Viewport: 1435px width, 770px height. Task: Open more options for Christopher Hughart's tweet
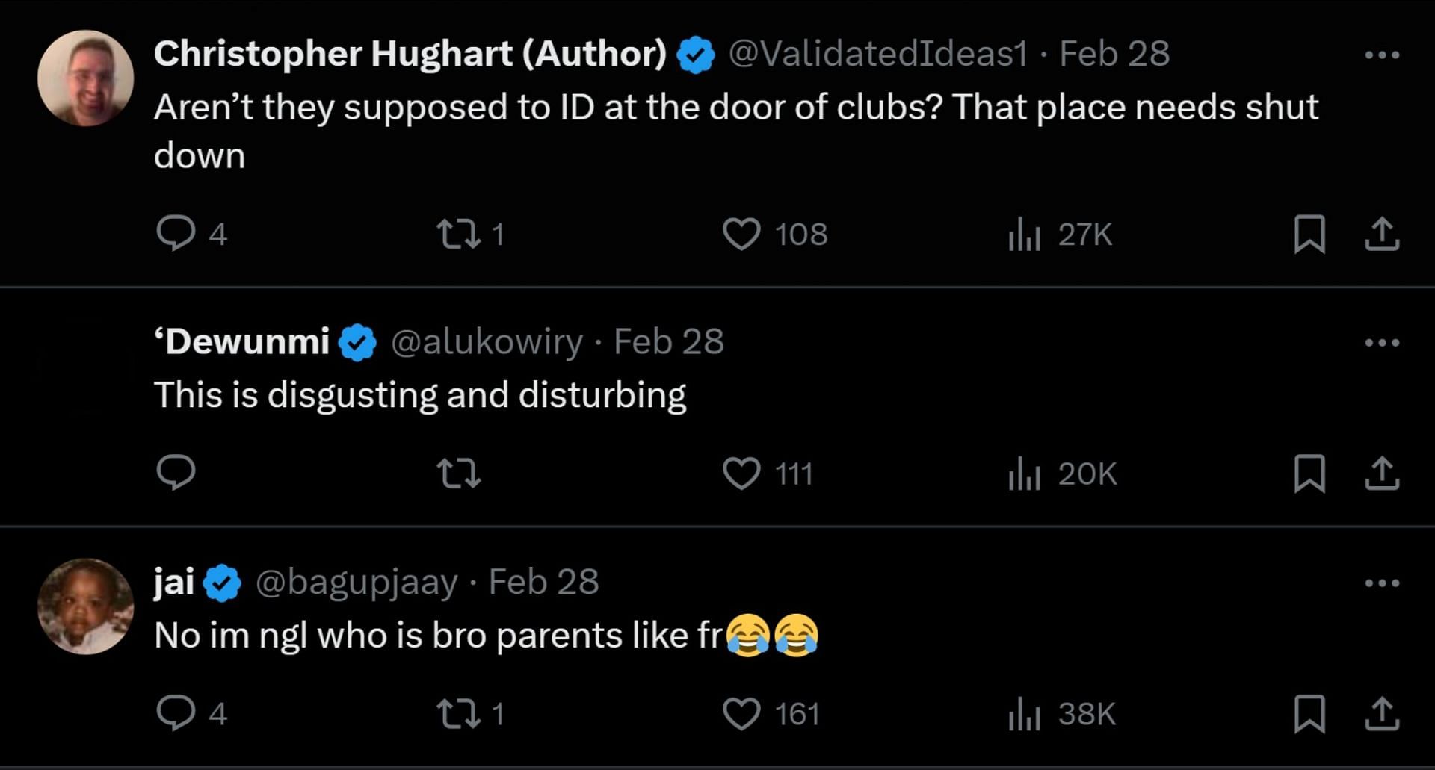click(1382, 55)
